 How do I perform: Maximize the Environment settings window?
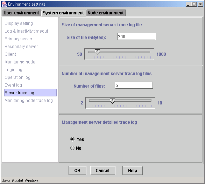click(194, 4)
